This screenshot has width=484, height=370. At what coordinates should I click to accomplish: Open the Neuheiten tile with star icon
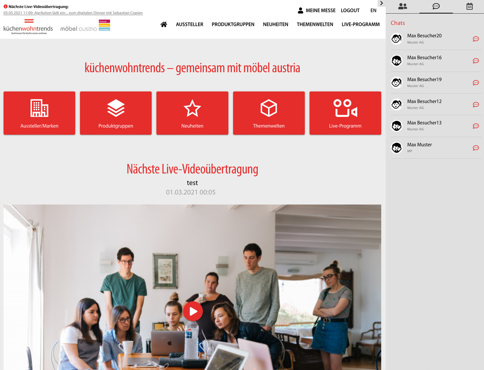[x=192, y=113]
